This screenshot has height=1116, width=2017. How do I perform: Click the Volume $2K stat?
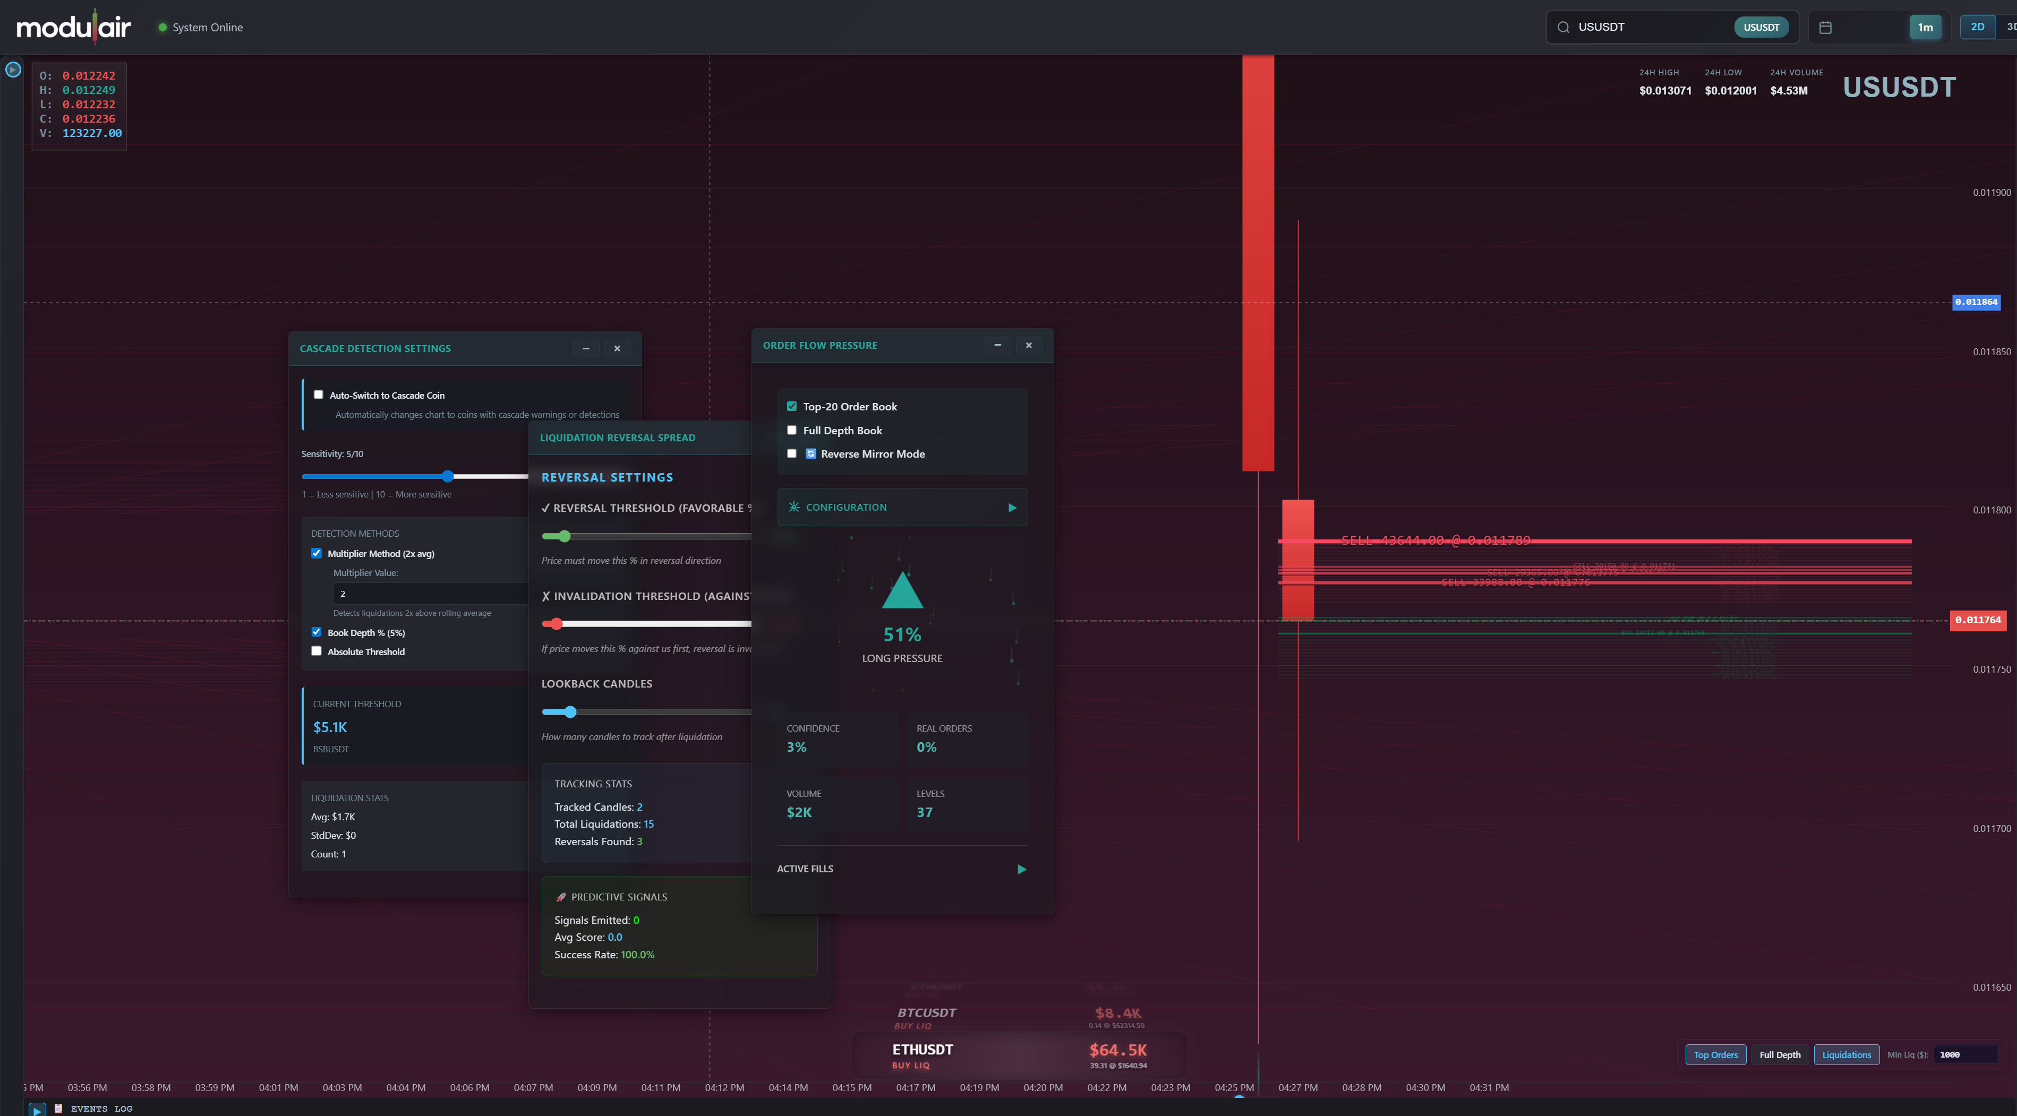(x=837, y=804)
